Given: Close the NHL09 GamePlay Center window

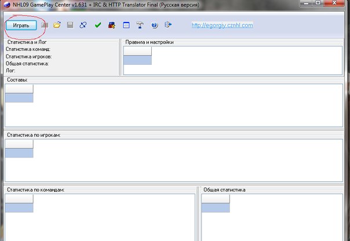Looking at the screenshot, I should pyautogui.click(x=334, y=3).
